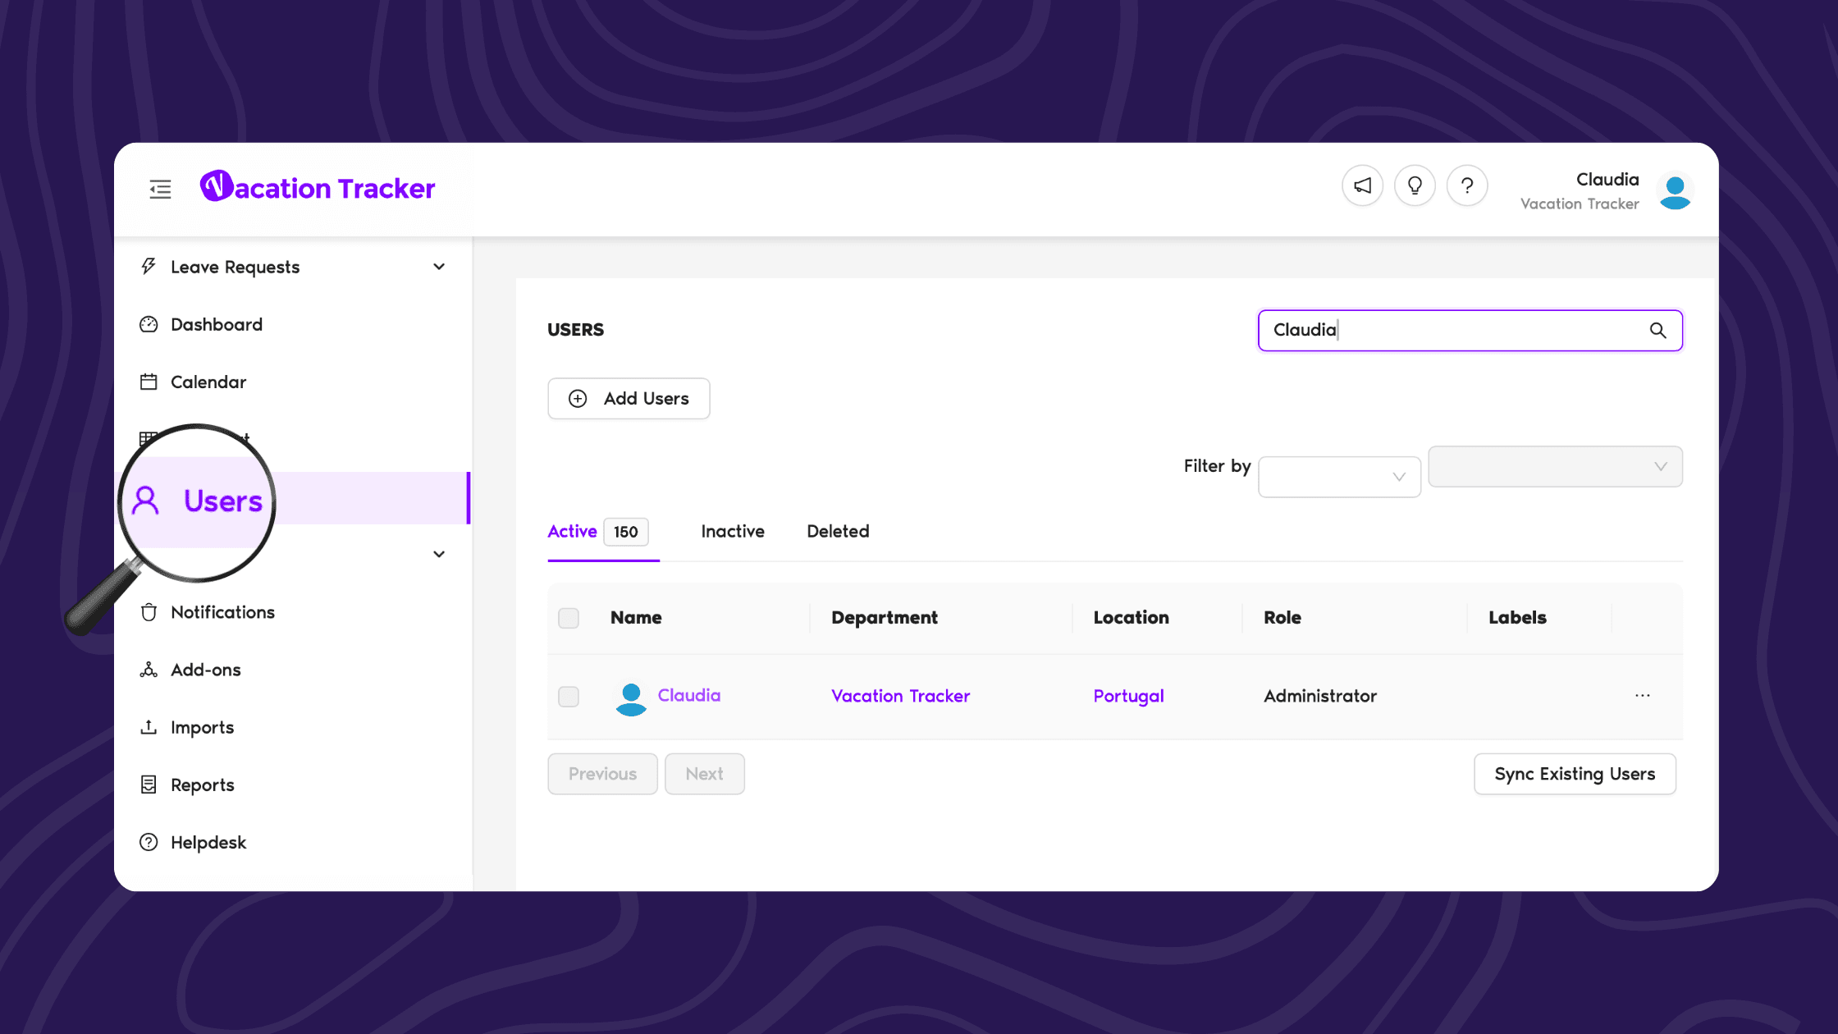
Task: Click Sync Existing Users button
Action: click(1575, 774)
